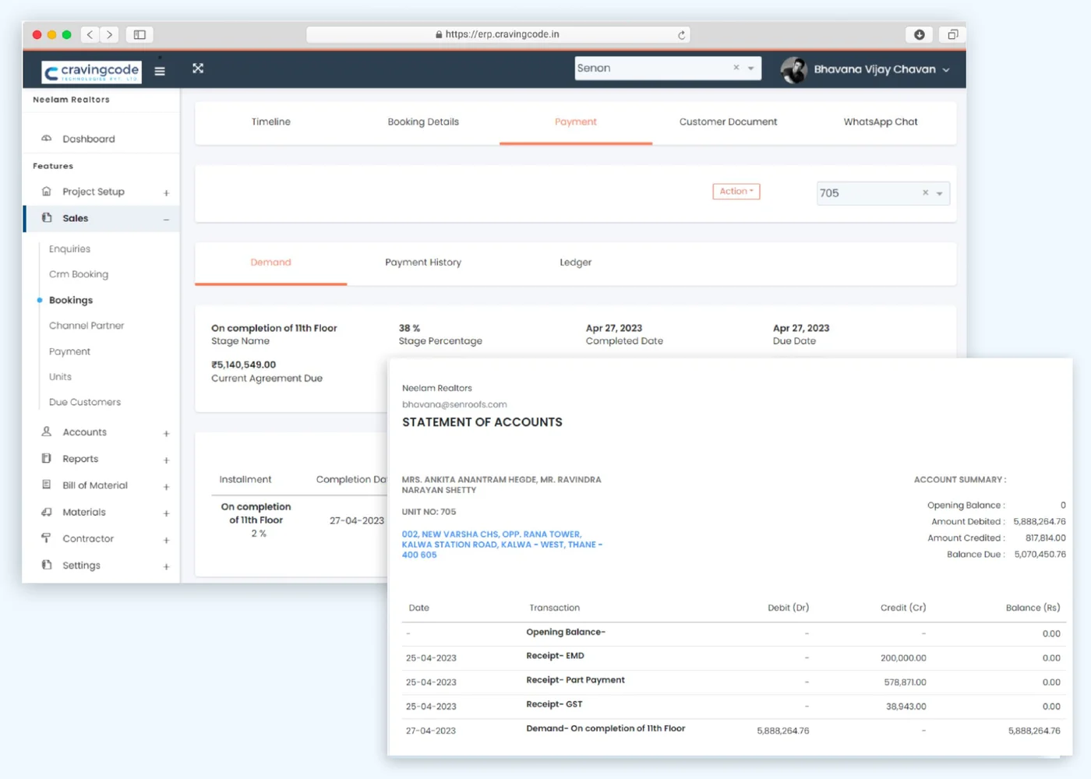Expand the Reports menu plus
Screen dimensions: 1091x779
pyautogui.click(x=166, y=460)
